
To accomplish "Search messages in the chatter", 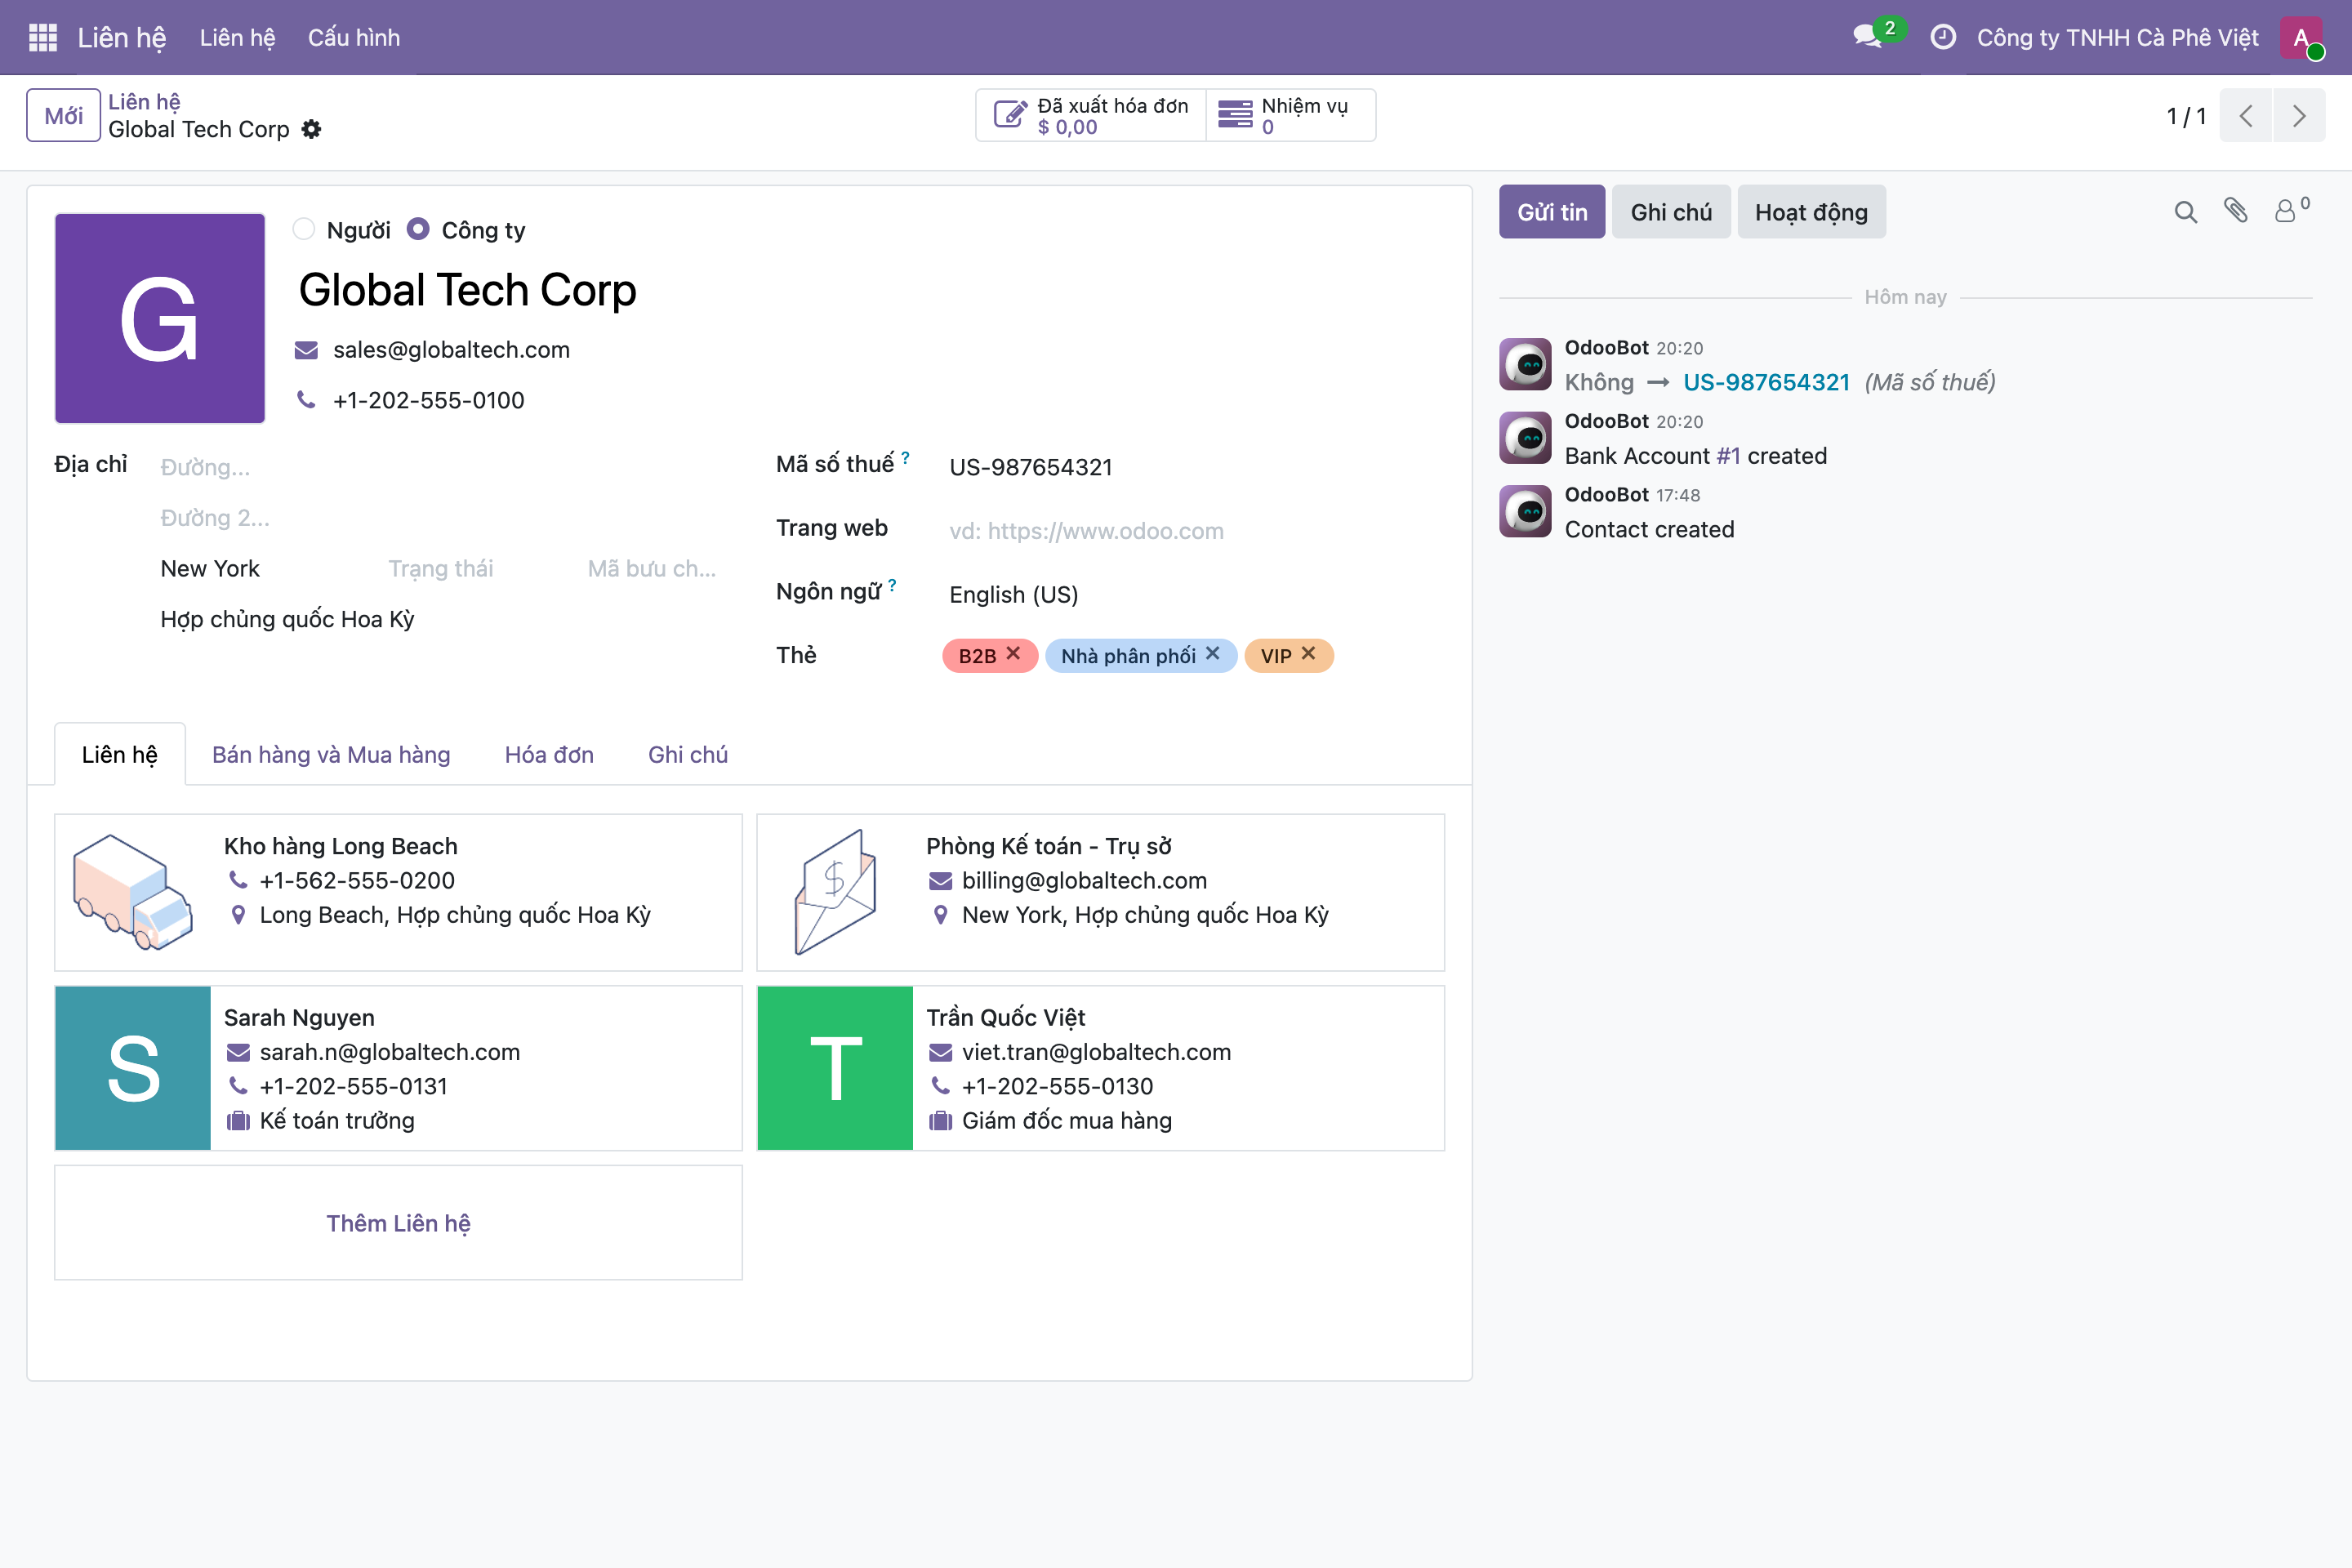I will click(x=2185, y=212).
